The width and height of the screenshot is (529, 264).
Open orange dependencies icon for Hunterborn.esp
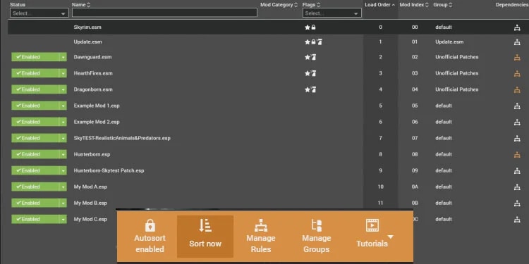(x=517, y=155)
